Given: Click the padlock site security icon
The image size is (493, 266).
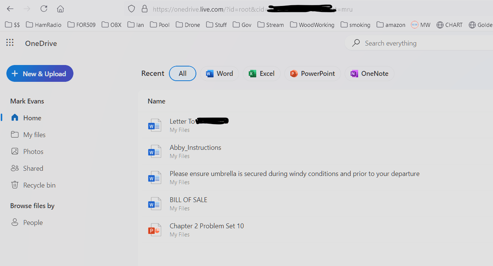Looking at the screenshot, I should coord(144,9).
